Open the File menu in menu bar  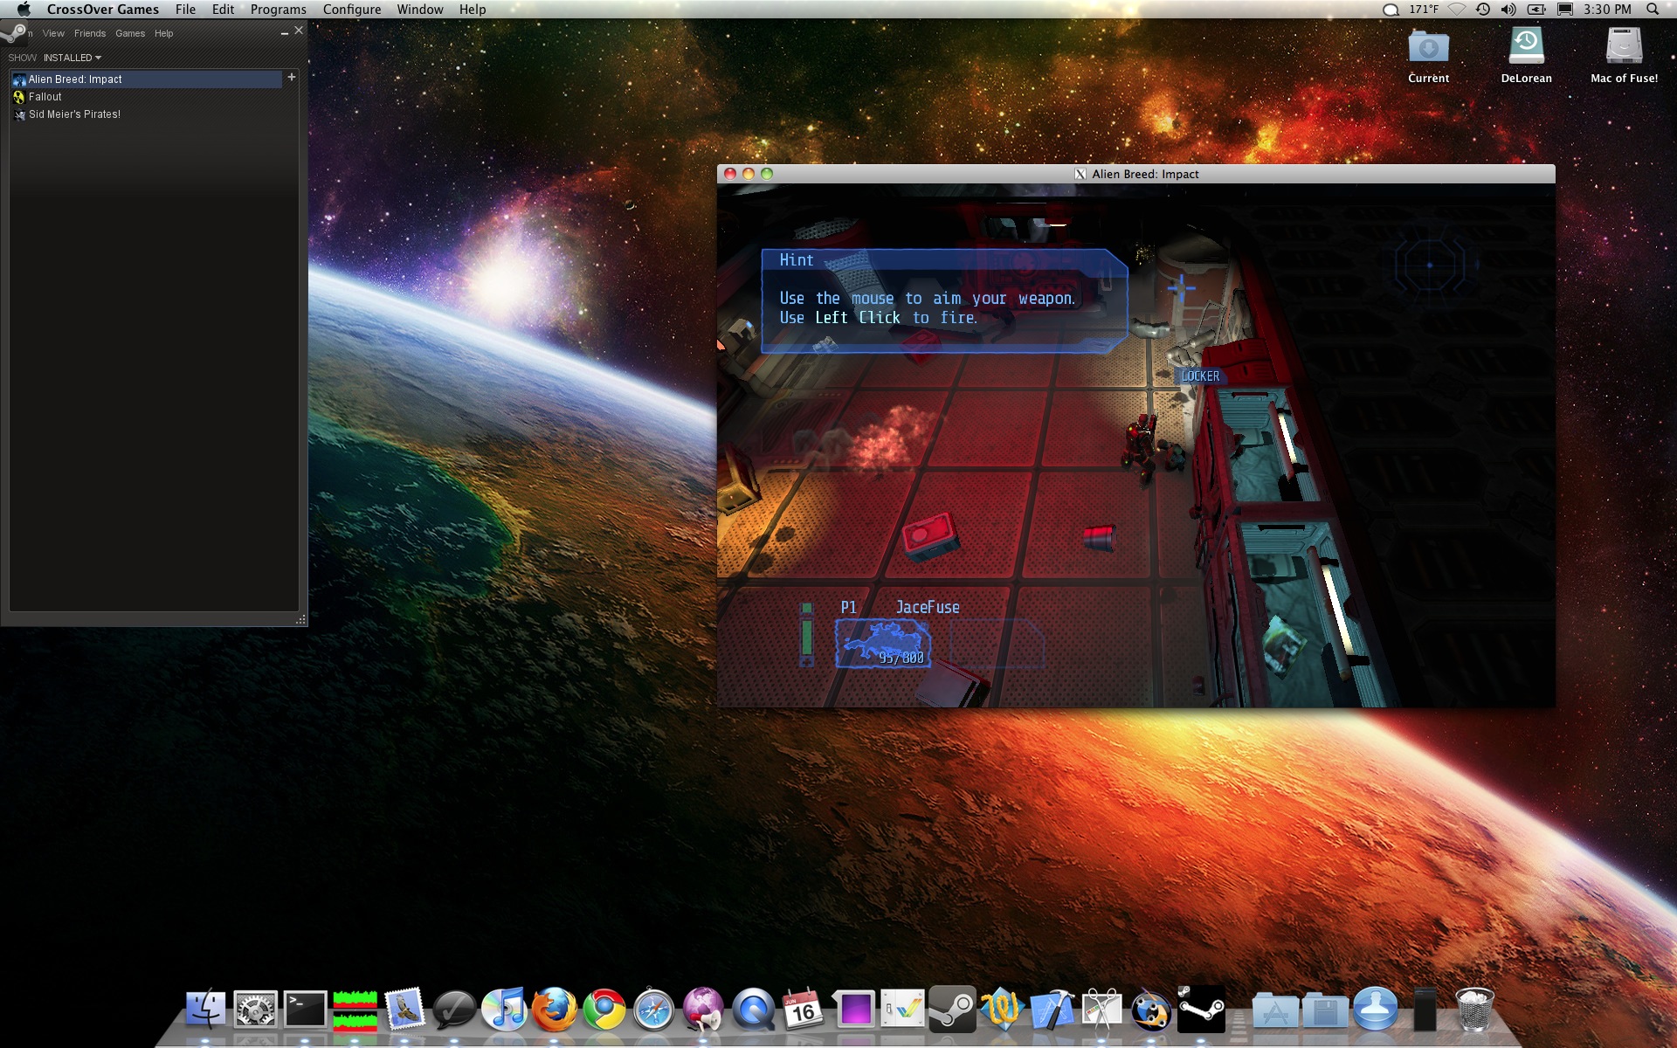(x=185, y=10)
